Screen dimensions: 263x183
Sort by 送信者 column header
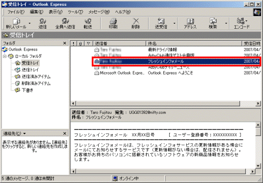119,44
